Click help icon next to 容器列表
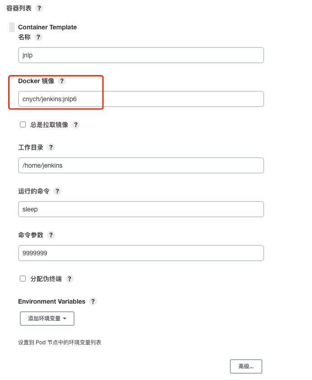The image size is (312, 380). [39, 8]
